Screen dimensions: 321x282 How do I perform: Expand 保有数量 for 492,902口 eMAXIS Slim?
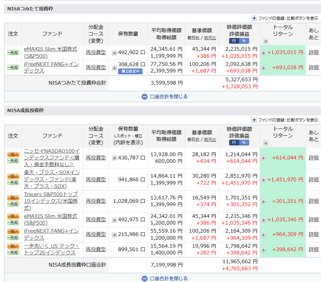coord(114,53)
